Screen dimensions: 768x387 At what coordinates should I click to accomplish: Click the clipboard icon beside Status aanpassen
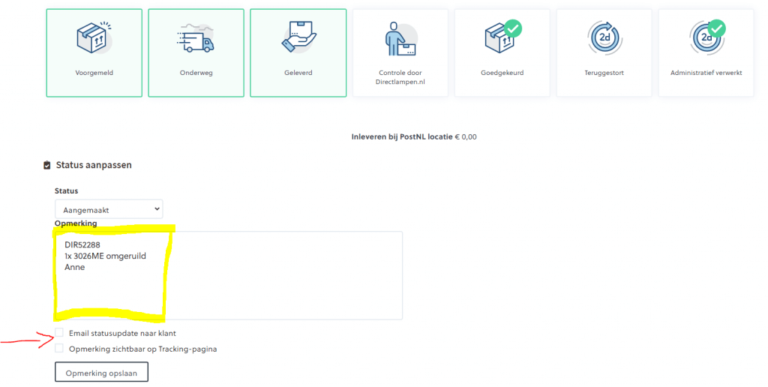coord(47,165)
